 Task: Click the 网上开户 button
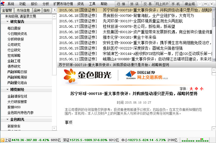(162, 4)
